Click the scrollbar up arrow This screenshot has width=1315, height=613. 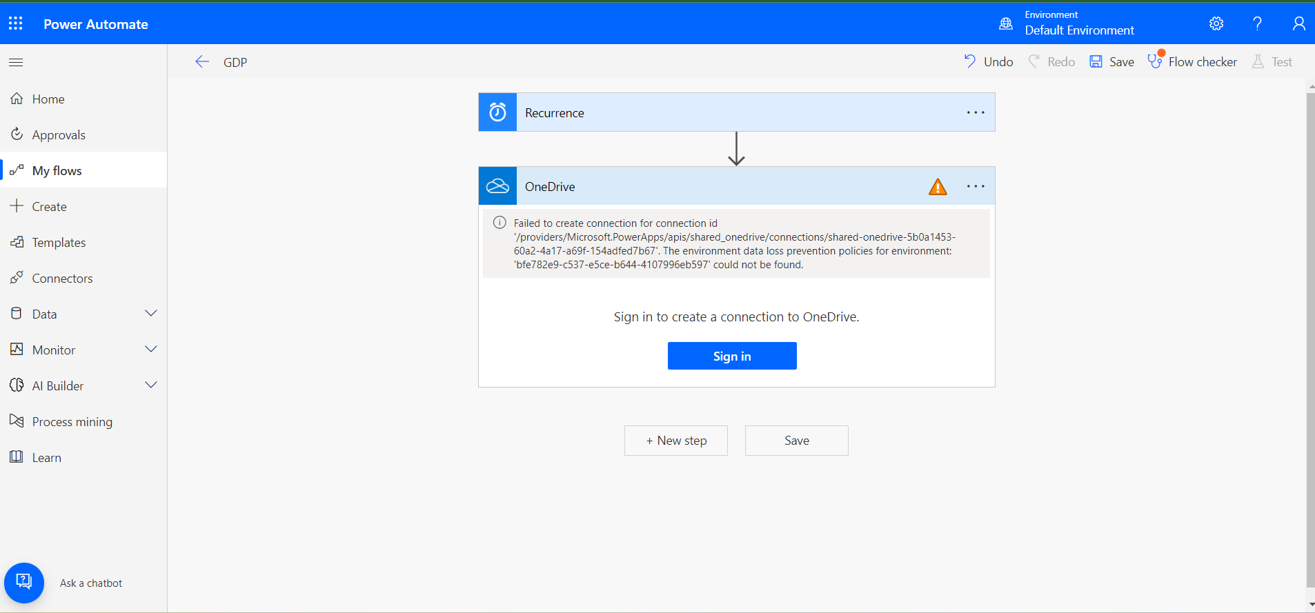(x=1311, y=87)
